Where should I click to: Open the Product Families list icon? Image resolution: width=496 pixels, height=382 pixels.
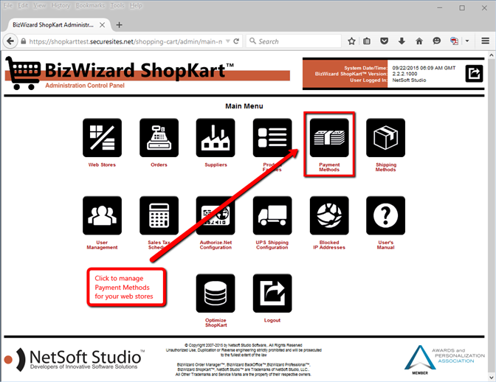(x=272, y=138)
